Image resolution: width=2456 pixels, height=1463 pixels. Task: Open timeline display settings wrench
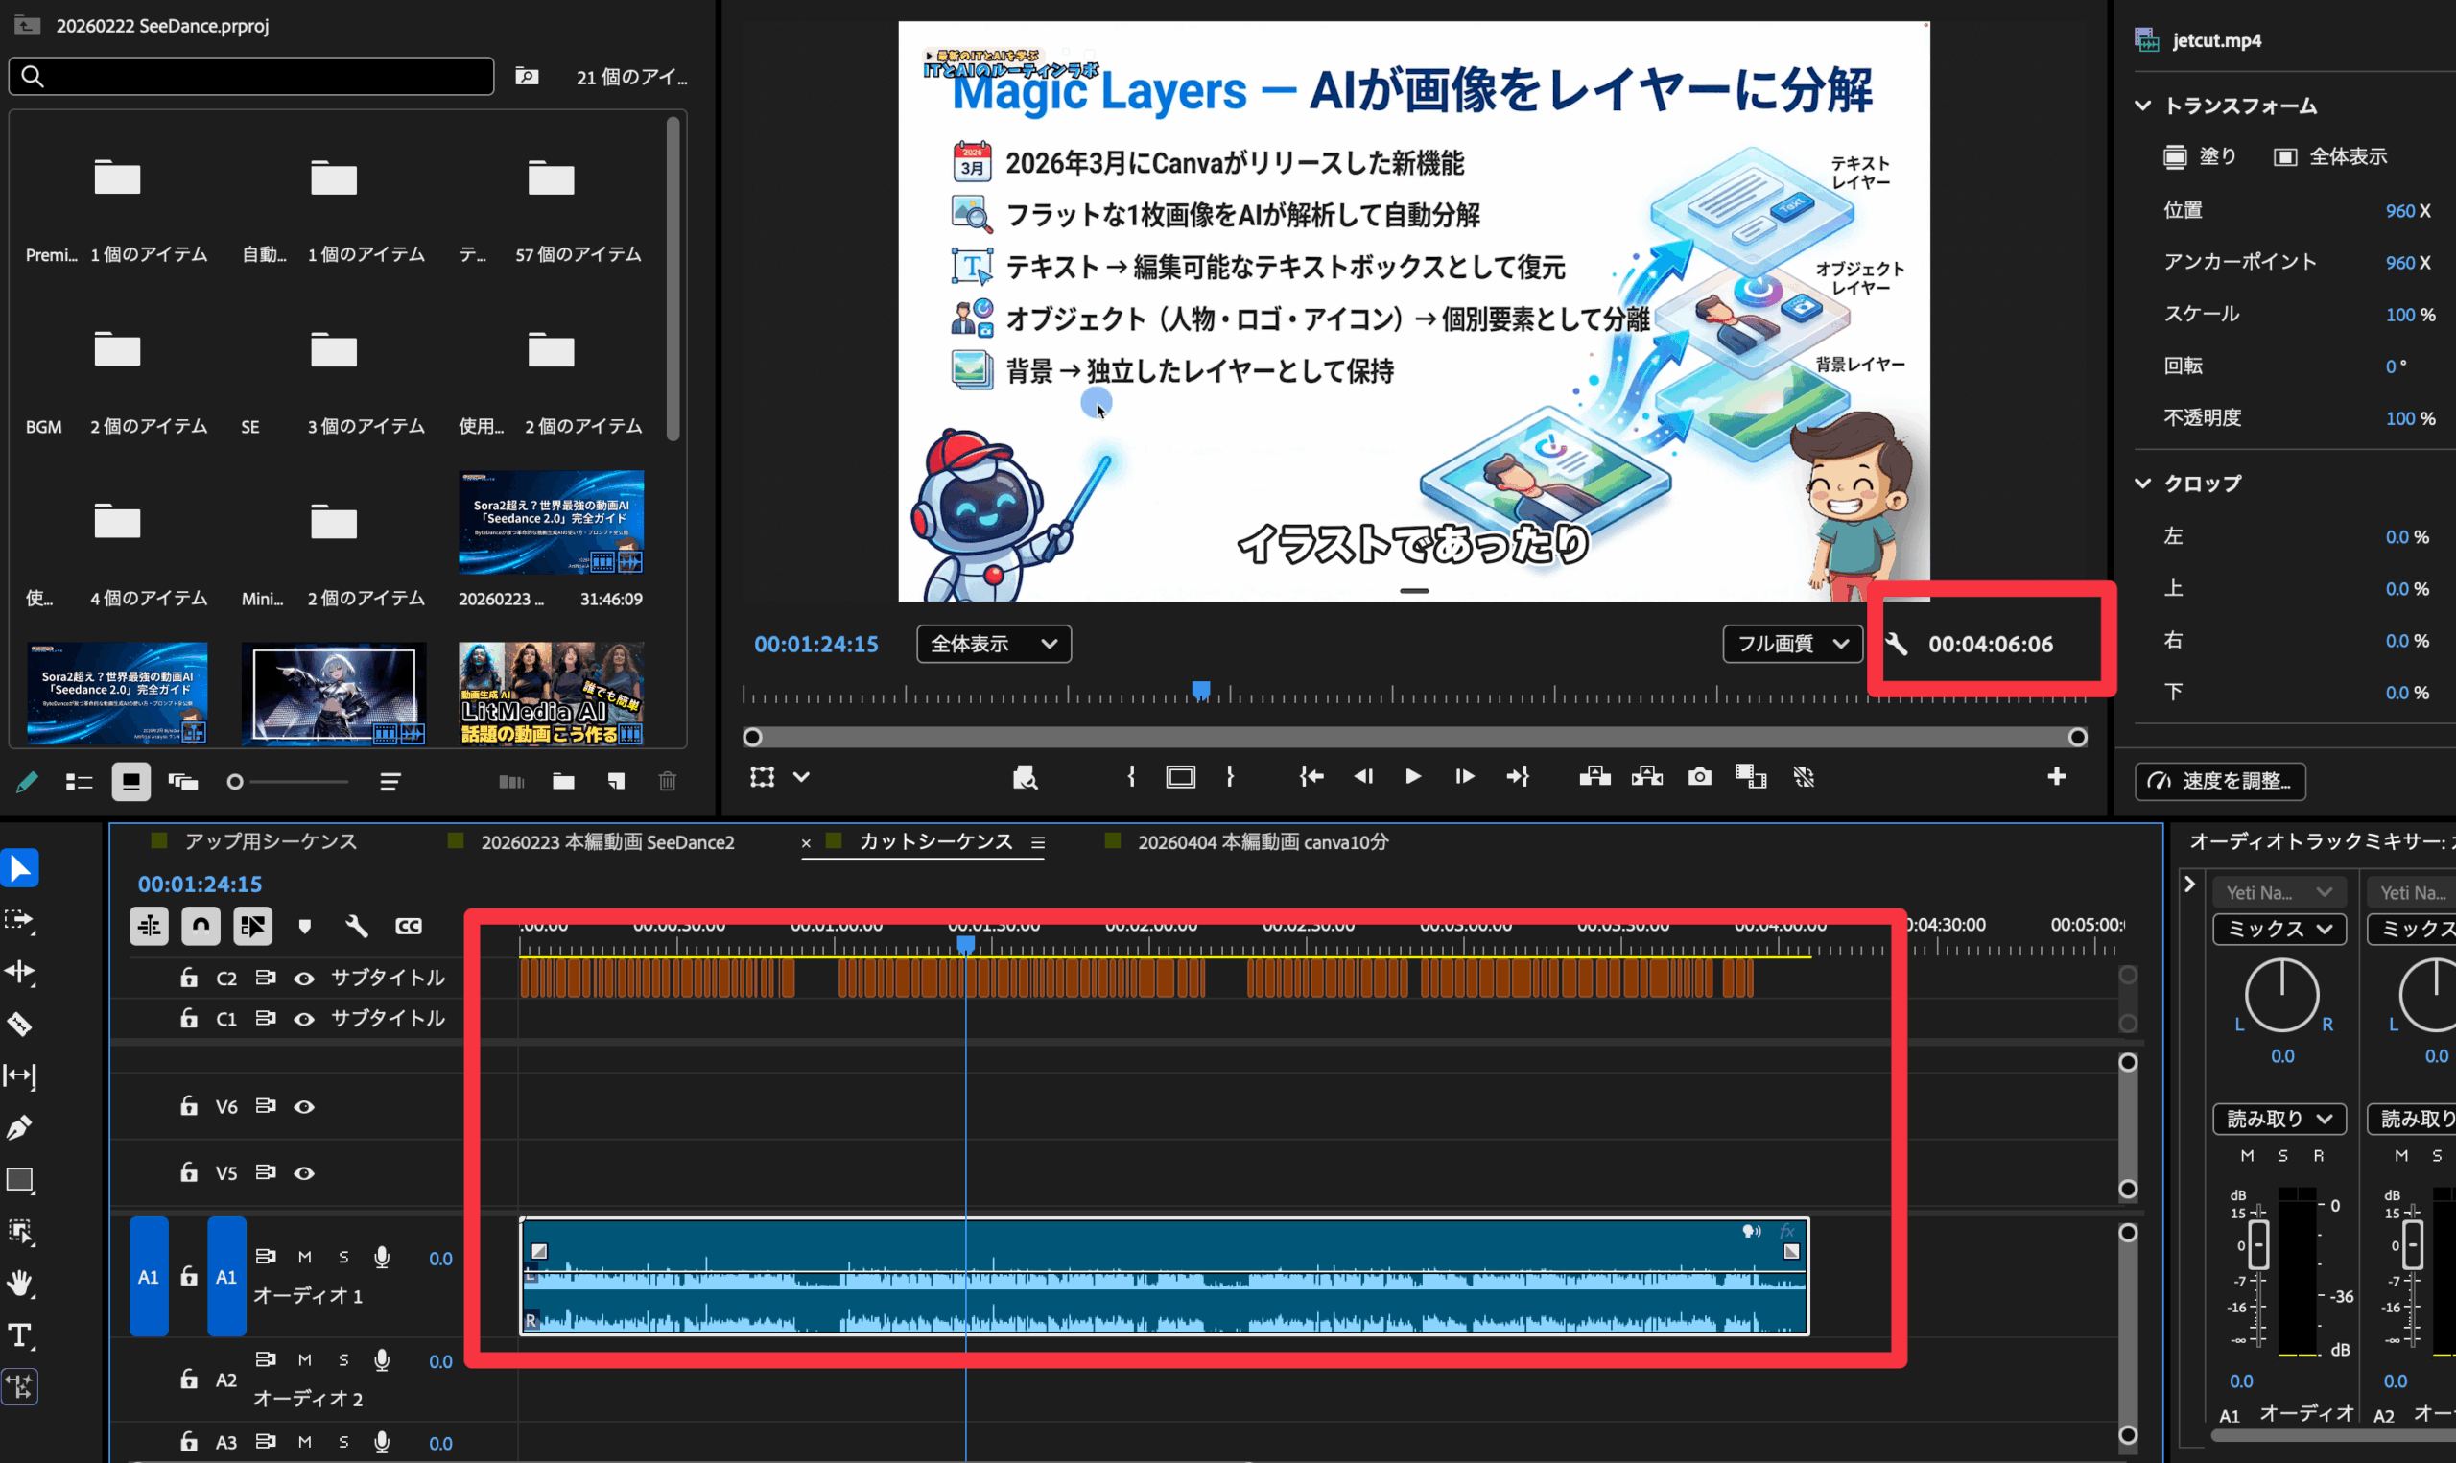point(357,927)
